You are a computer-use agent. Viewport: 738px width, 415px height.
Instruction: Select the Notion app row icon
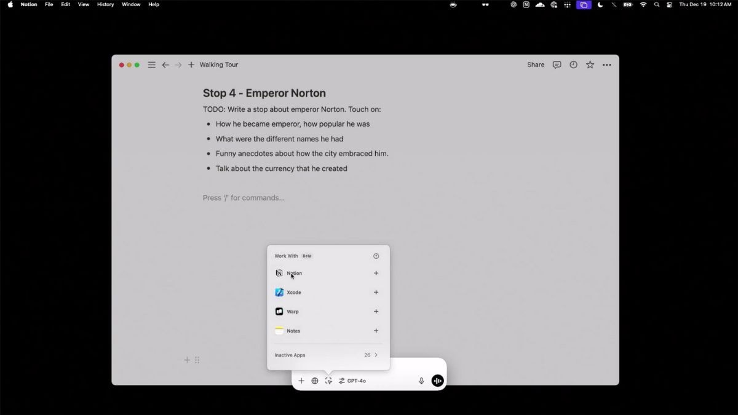coord(279,273)
